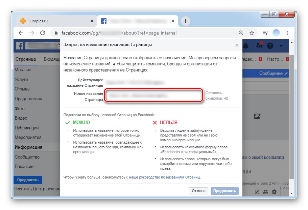Open Отзывы in the sidebar
Viewport: 308px width, 210px height.
click(23, 89)
